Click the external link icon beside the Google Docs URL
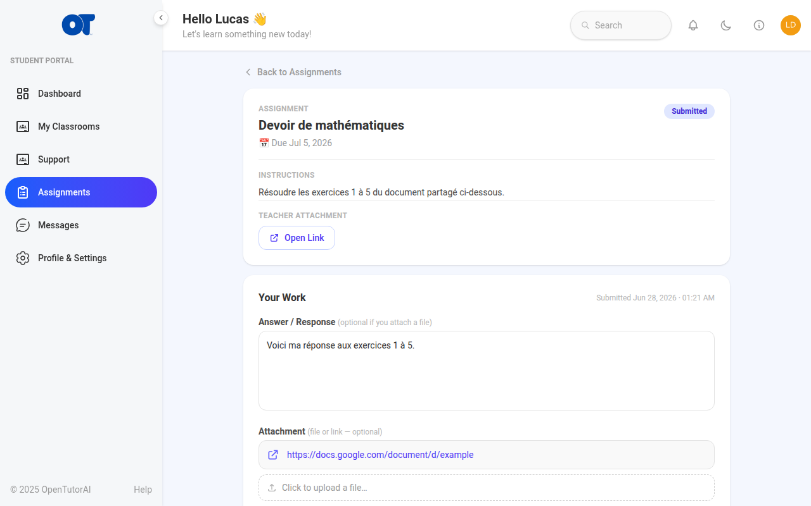The width and height of the screenshot is (811, 506). coord(273,455)
